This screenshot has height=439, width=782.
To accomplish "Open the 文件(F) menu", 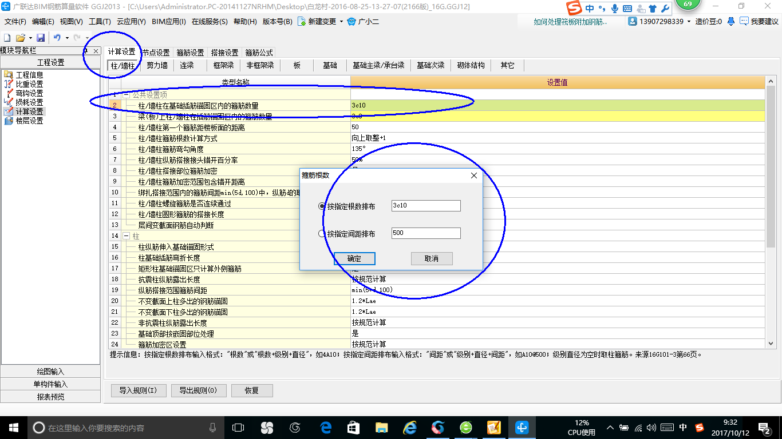I will (15, 22).
